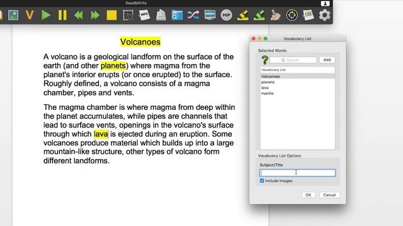Pause speech with the yellow Pause button

click(62, 15)
